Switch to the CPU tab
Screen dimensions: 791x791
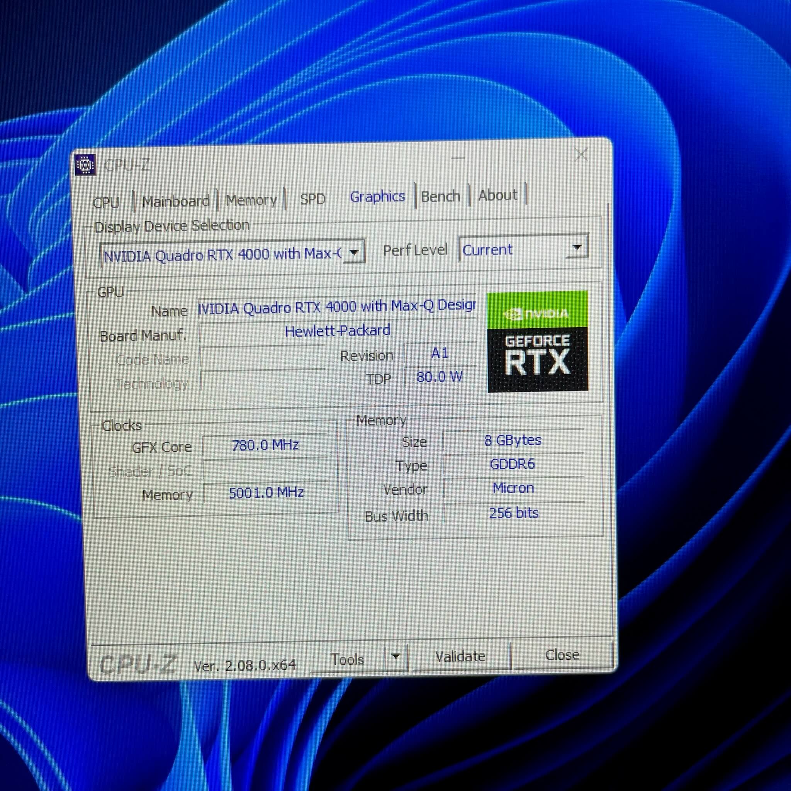click(x=106, y=202)
